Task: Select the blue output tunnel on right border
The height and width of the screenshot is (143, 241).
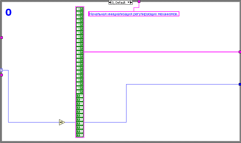Action: (240, 84)
